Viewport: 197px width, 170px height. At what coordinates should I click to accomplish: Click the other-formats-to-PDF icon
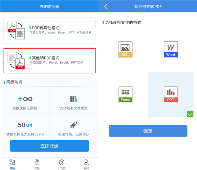coord(16,61)
